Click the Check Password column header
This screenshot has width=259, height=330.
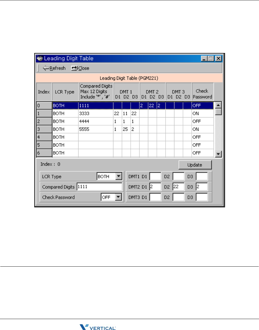coord(202,92)
